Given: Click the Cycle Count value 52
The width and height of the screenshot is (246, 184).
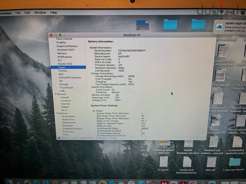Looking at the screenshot, I should pyautogui.click(x=113, y=90).
